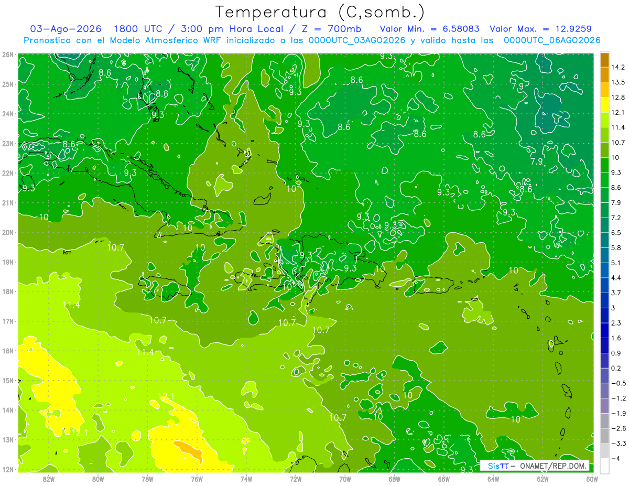Click the '14.2' color scale label
629x486 pixels.
(618, 67)
